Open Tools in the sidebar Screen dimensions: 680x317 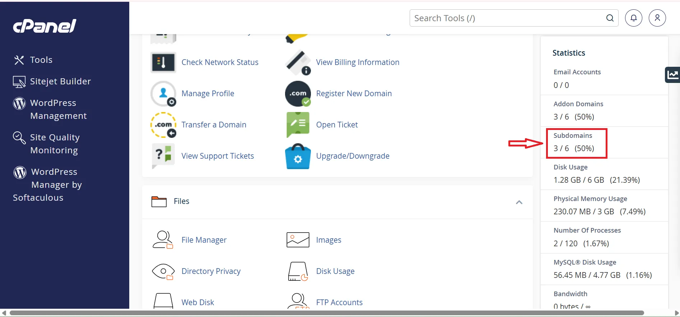(x=41, y=60)
